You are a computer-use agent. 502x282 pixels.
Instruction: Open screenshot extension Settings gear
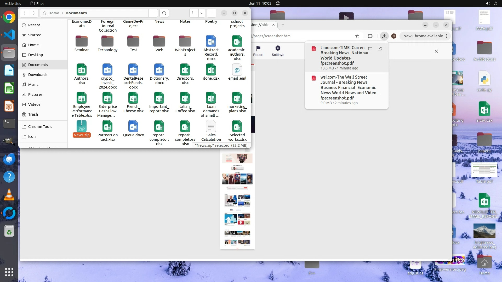(278, 51)
